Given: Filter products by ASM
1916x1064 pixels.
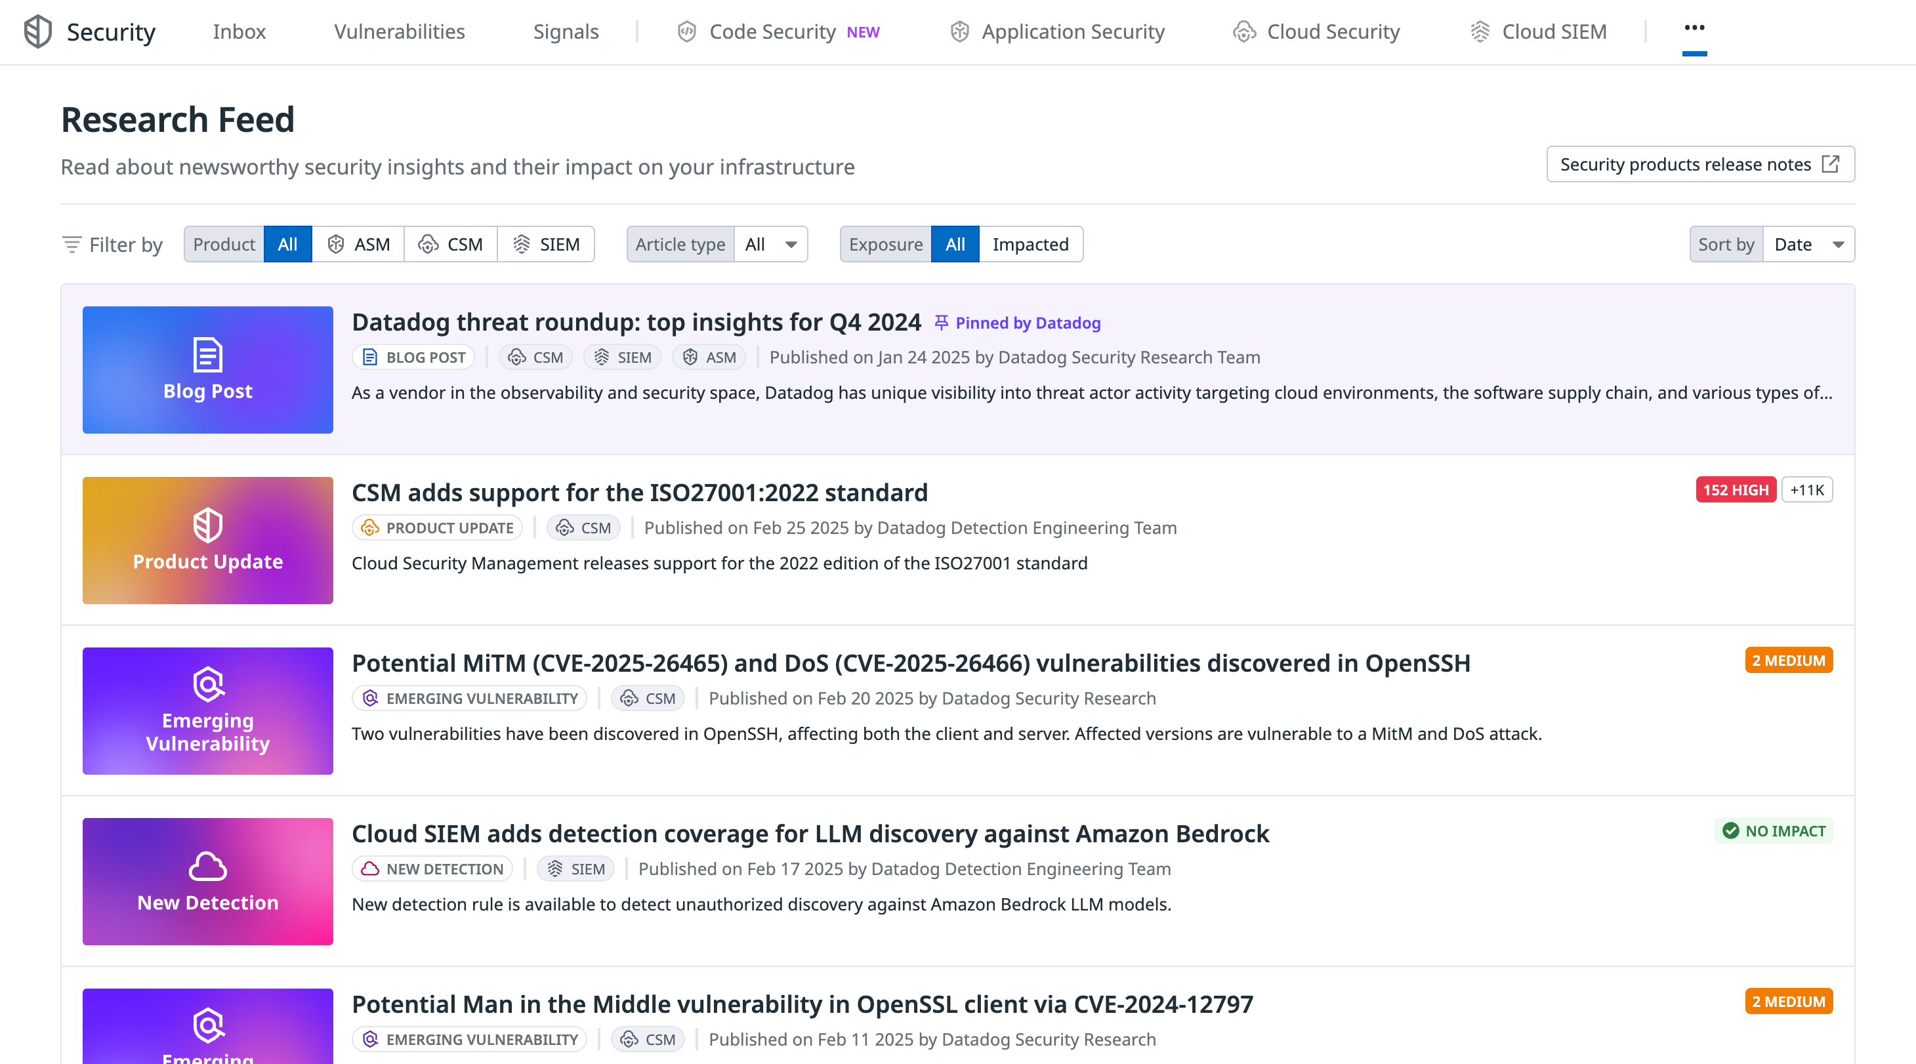Looking at the screenshot, I should pos(358,245).
